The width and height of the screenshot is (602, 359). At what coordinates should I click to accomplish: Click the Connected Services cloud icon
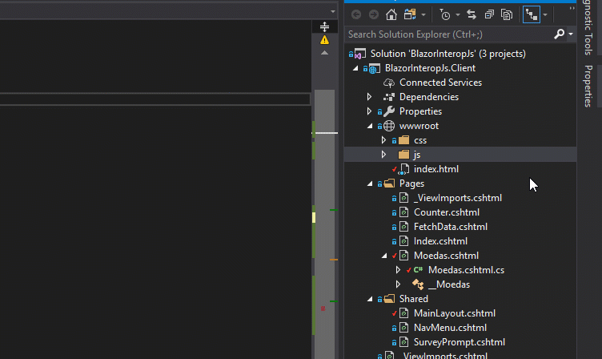(389, 83)
